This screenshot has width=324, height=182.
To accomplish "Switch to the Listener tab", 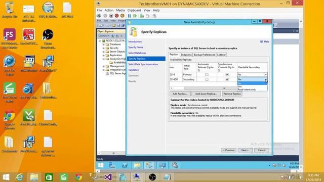I will tap(221, 55).
